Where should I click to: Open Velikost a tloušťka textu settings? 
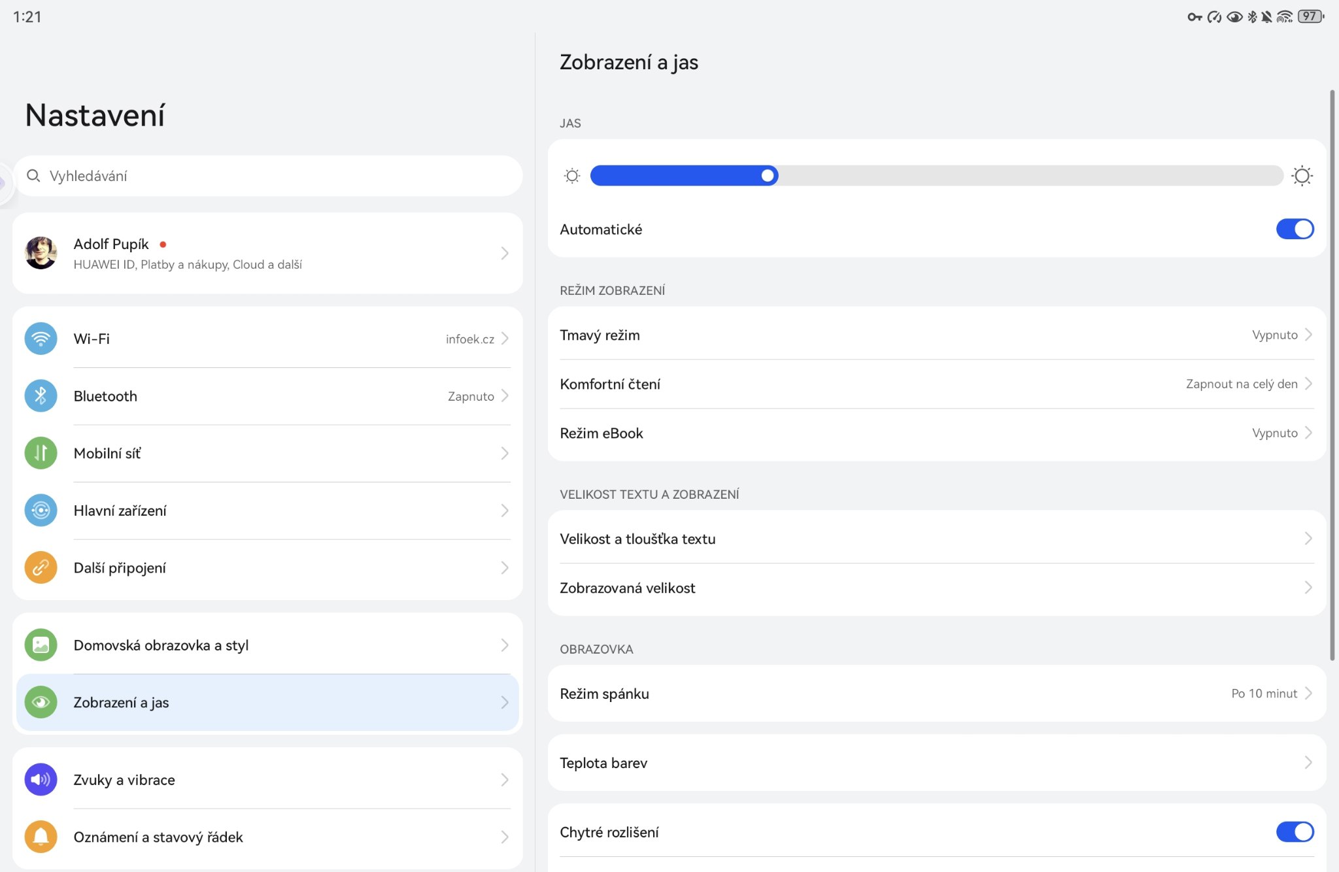tap(936, 539)
